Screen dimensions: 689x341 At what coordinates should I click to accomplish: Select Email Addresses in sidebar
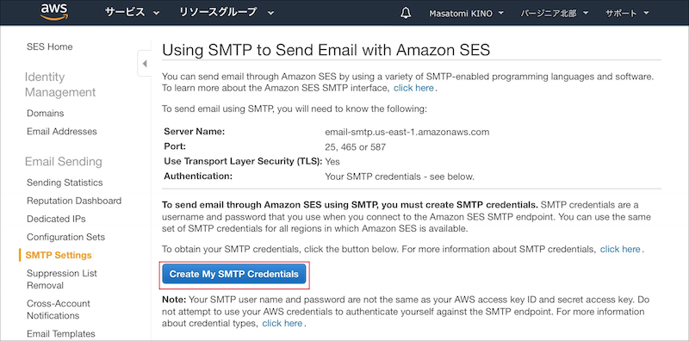coord(62,132)
